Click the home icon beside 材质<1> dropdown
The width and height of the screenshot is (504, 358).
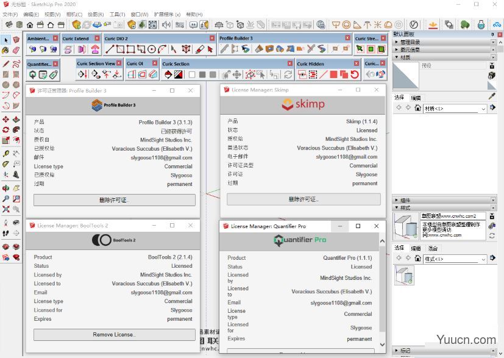(417, 108)
